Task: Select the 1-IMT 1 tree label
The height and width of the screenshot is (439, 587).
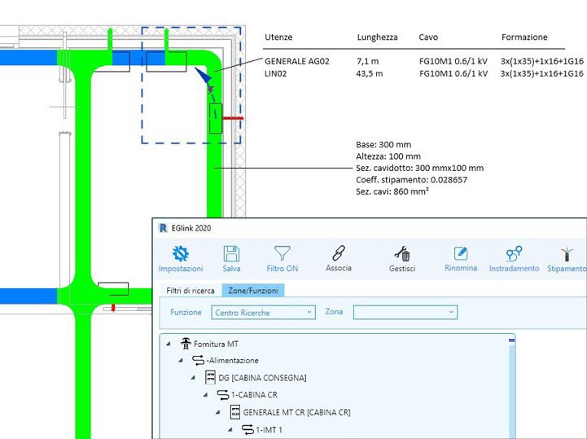Action: click(x=269, y=429)
